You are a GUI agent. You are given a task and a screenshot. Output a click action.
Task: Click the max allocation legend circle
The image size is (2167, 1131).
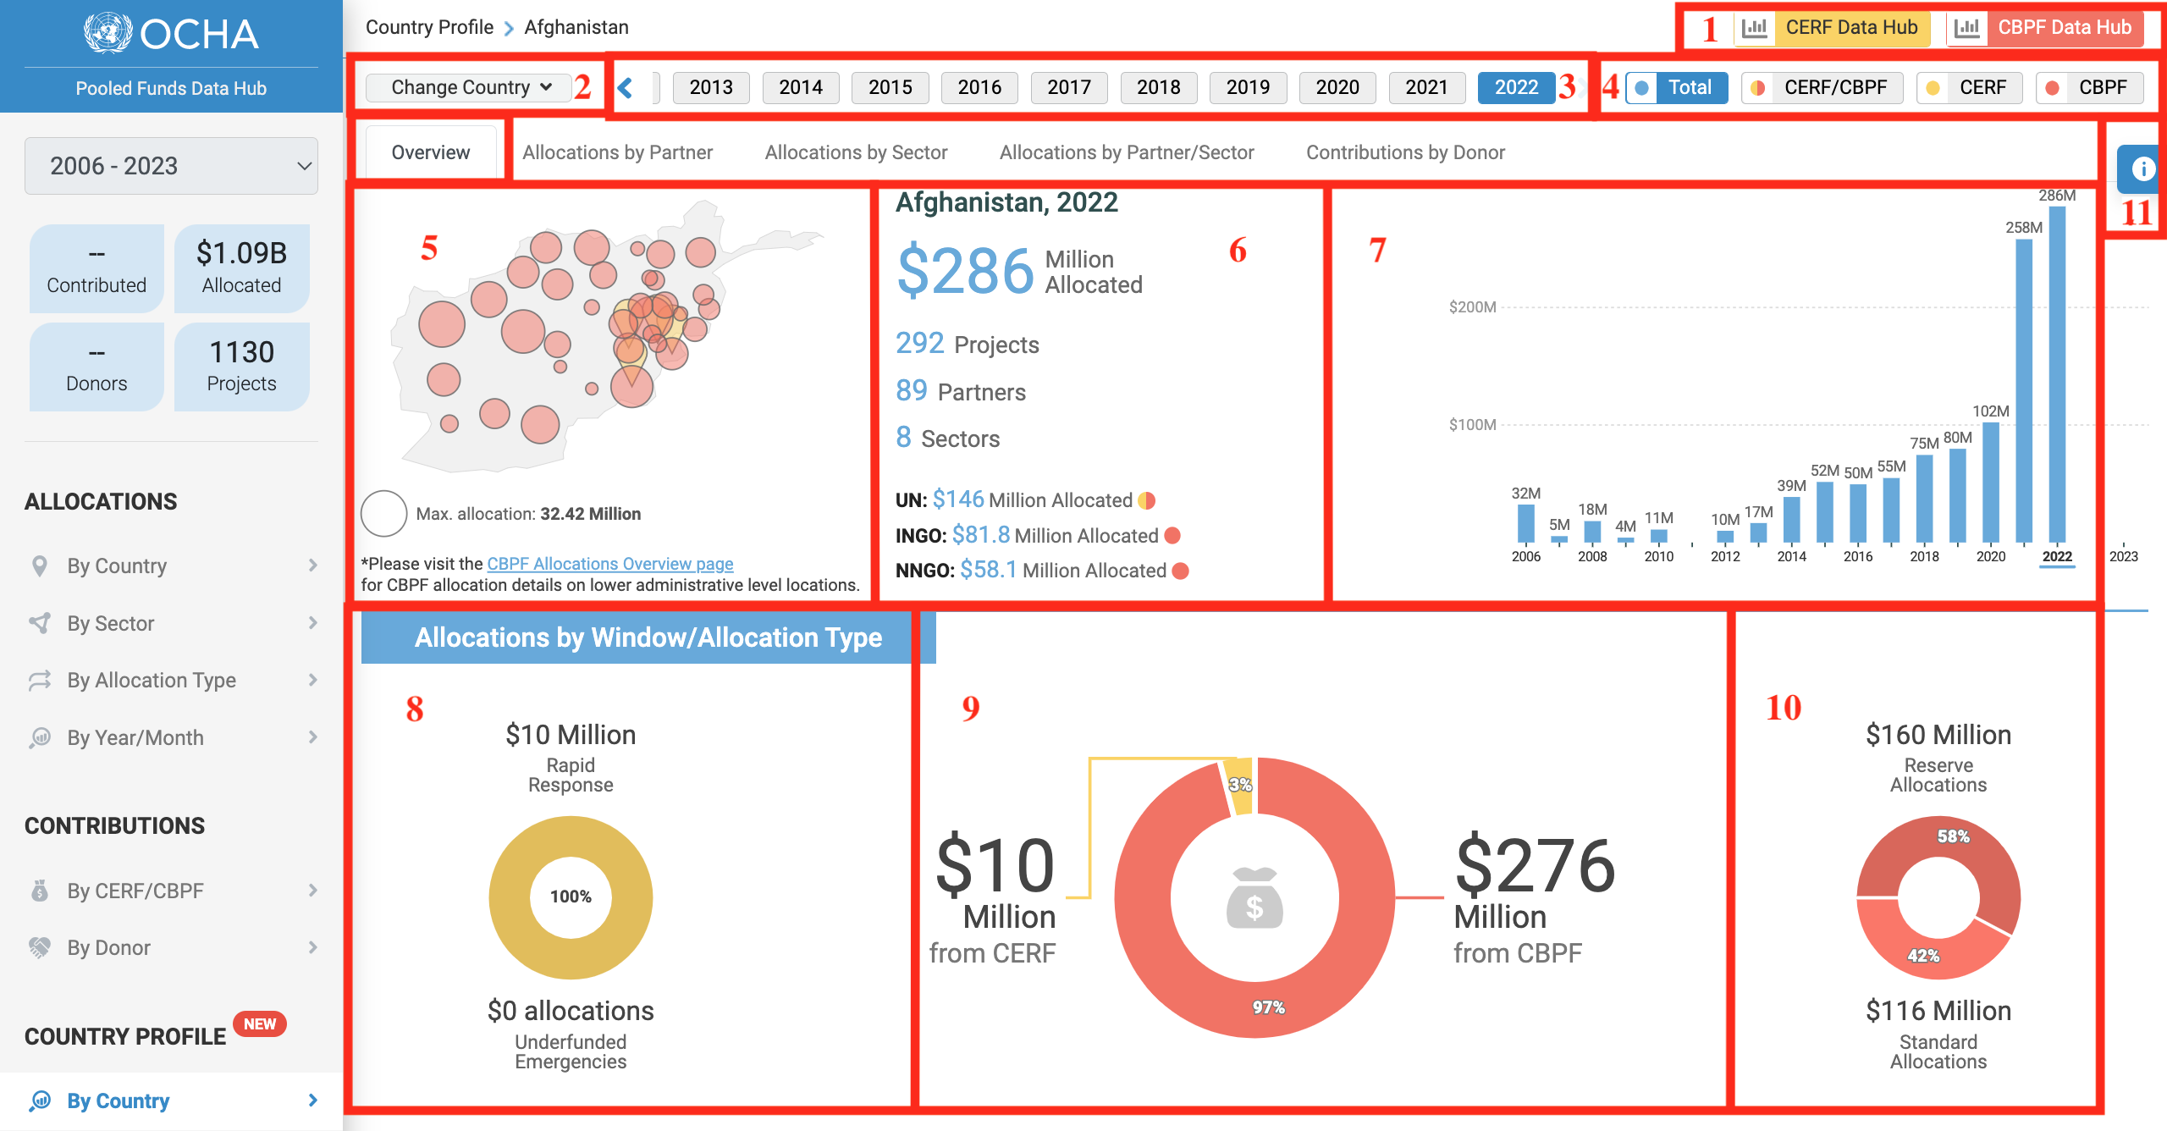click(x=383, y=513)
